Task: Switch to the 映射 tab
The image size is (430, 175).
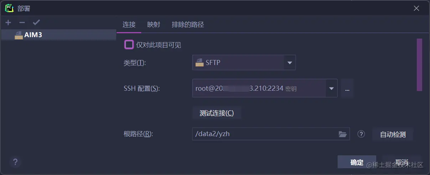Action: point(154,25)
